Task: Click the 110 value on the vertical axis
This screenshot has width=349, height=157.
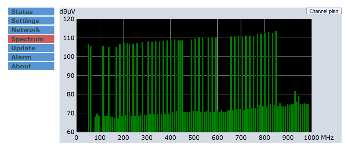Action: click(x=68, y=38)
